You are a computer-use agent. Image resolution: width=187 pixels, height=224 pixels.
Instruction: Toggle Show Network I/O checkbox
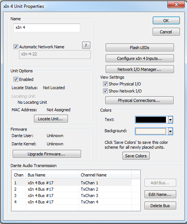(x=105, y=91)
